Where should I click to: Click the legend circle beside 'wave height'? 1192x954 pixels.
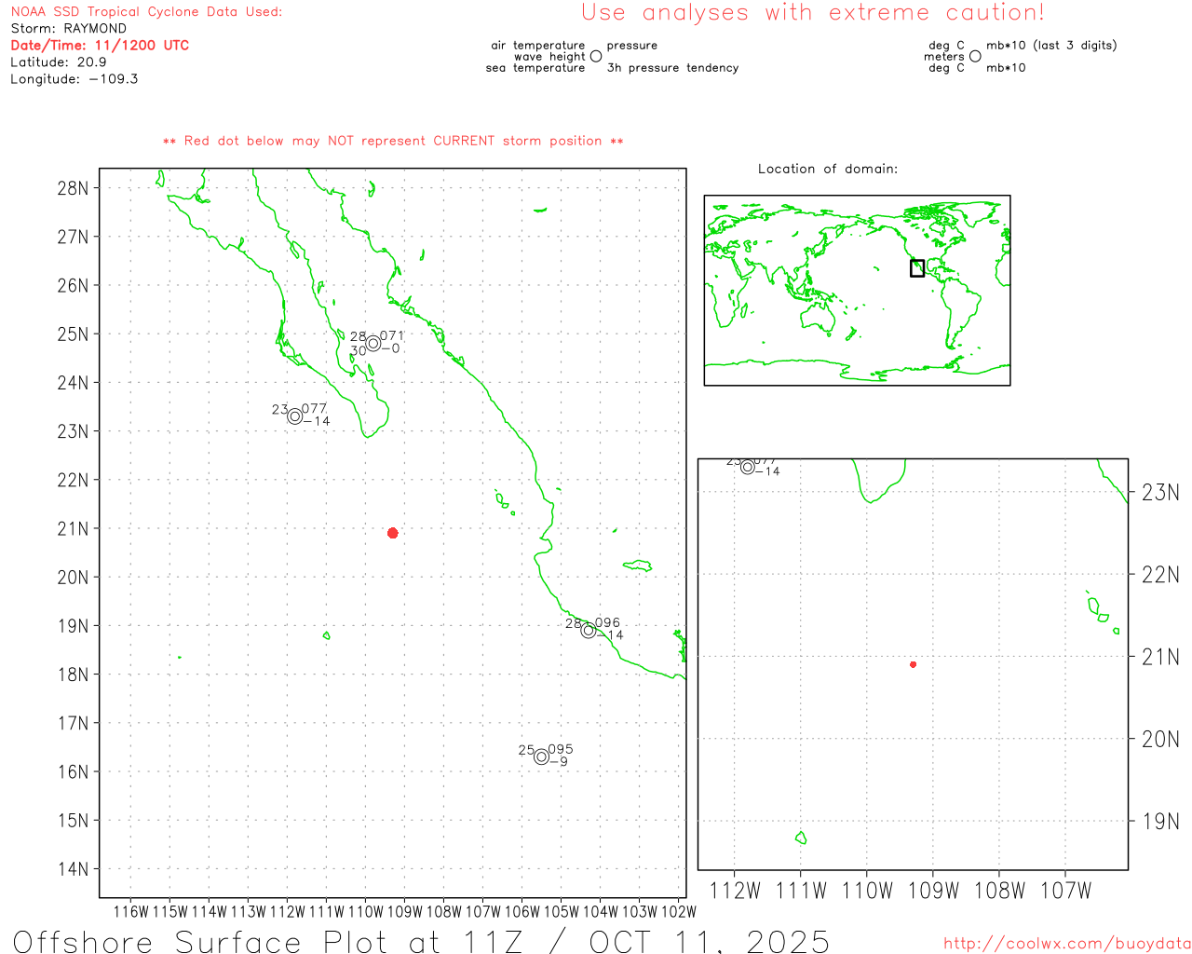coord(596,56)
